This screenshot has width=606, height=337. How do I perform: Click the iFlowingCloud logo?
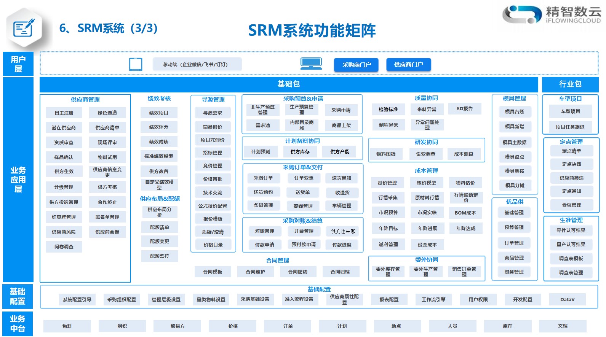click(551, 15)
